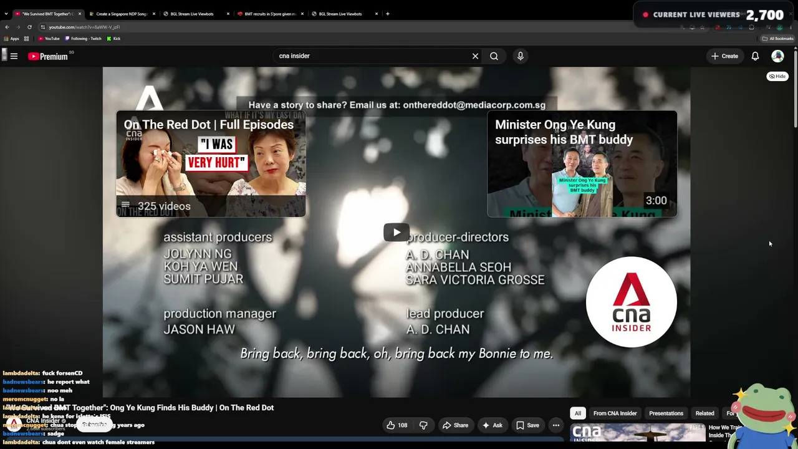Viewport: 798px width, 449px height.
Task: Close the "We Survived BMT Together" tab
Action: coord(79,14)
